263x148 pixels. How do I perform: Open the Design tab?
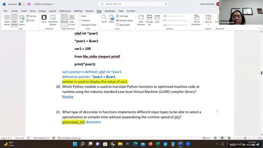click(42, 11)
